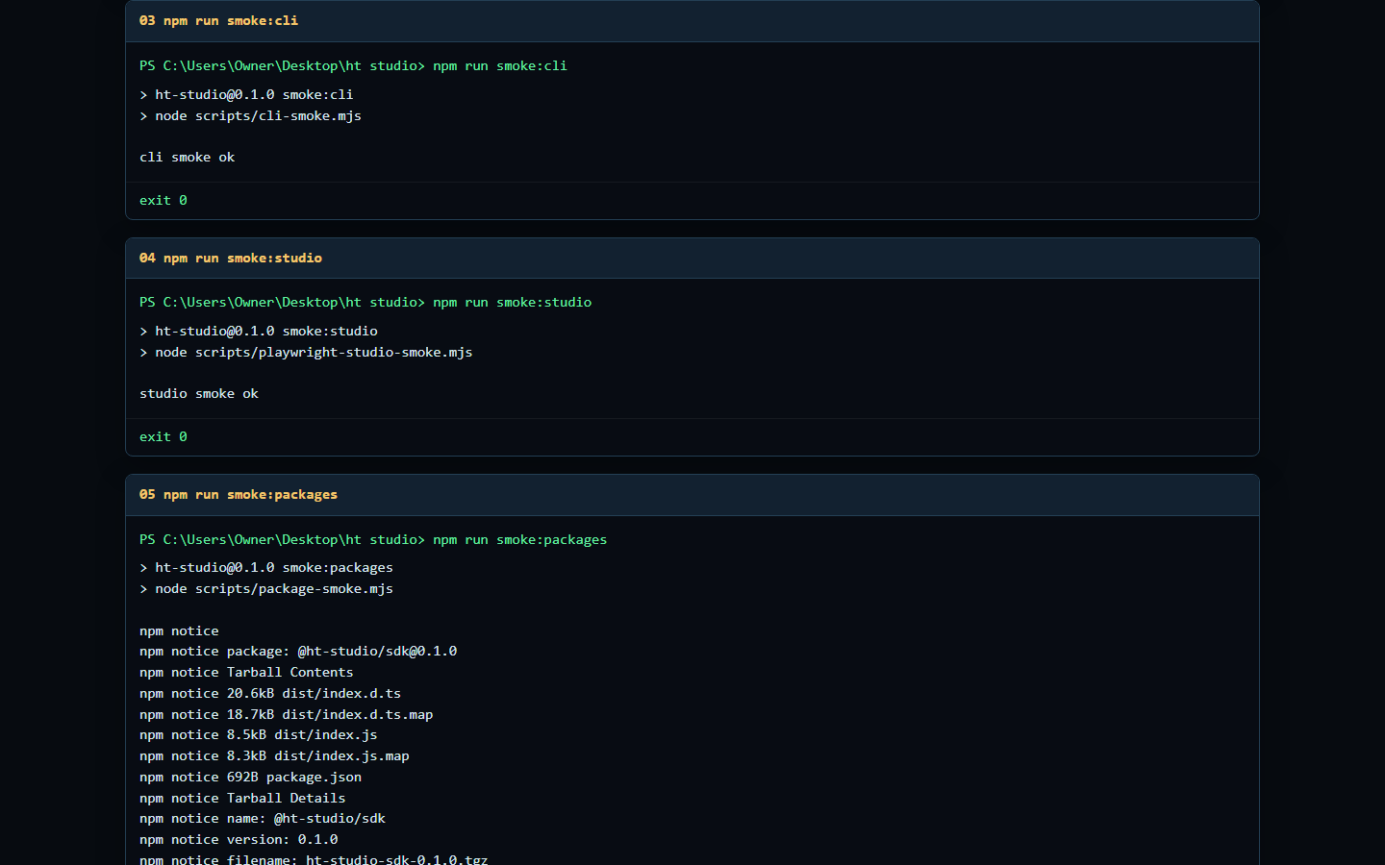Click the 'npm notice Tarball Contents' line

pyautogui.click(x=246, y=672)
